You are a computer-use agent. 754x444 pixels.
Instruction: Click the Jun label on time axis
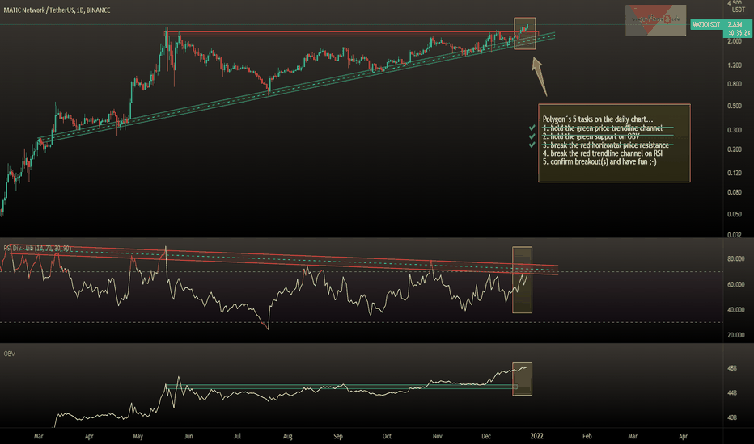click(188, 436)
